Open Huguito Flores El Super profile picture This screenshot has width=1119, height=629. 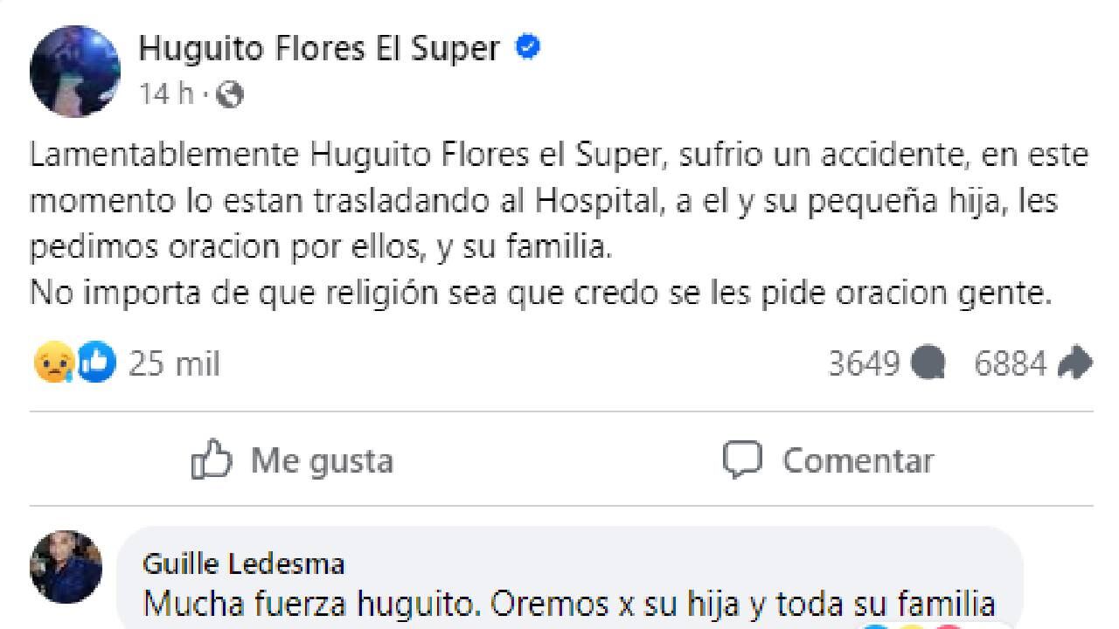click(x=74, y=70)
